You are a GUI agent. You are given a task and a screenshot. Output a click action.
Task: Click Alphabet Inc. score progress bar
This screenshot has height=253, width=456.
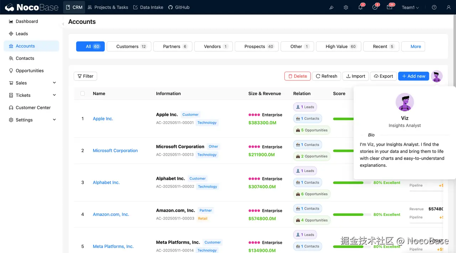(x=352, y=182)
